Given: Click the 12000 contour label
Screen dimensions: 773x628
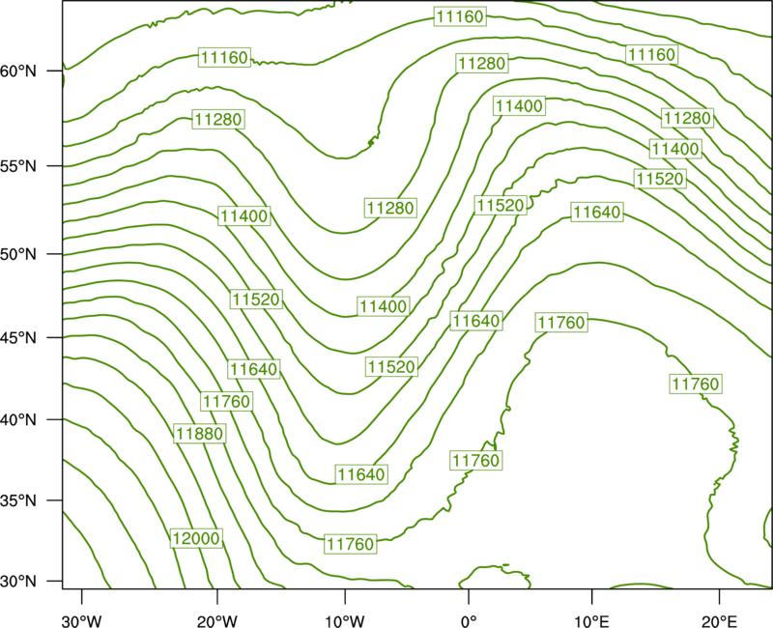Looking at the screenshot, I should tap(196, 538).
